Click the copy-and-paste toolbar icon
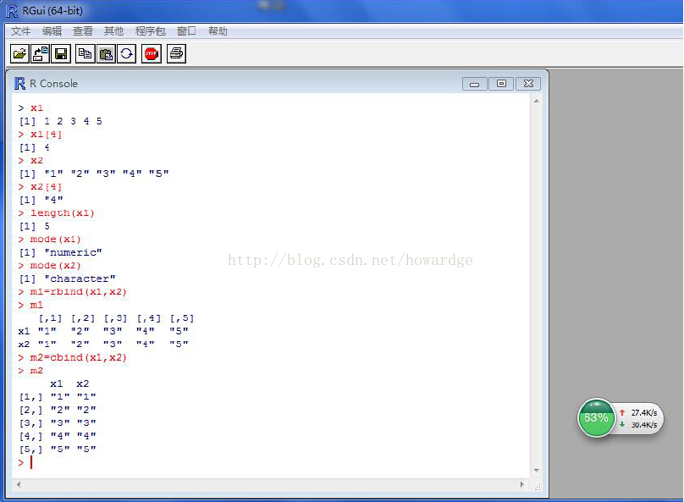Viewport: 684px width, 502px height. click(126, 54)
